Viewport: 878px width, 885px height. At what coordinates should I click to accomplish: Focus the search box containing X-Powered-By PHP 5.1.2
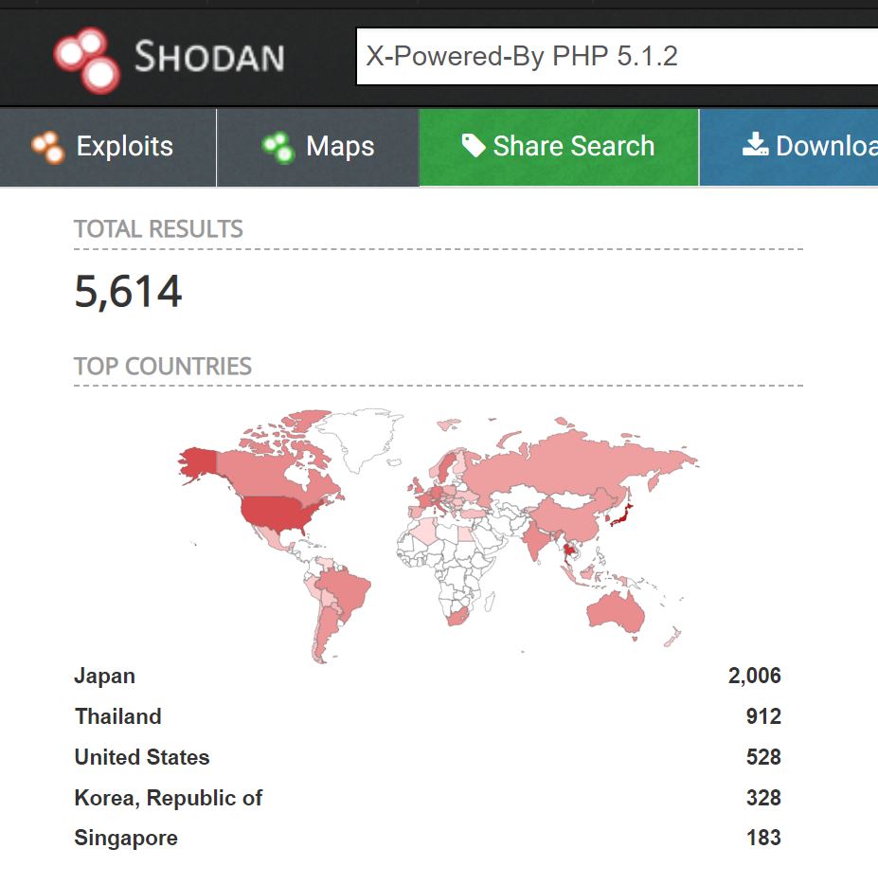point(616,57)
